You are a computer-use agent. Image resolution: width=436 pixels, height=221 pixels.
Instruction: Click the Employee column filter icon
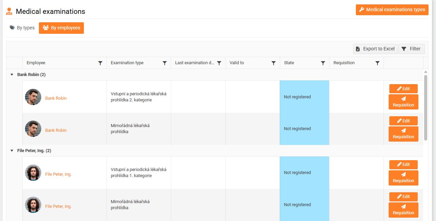[100, 63]
